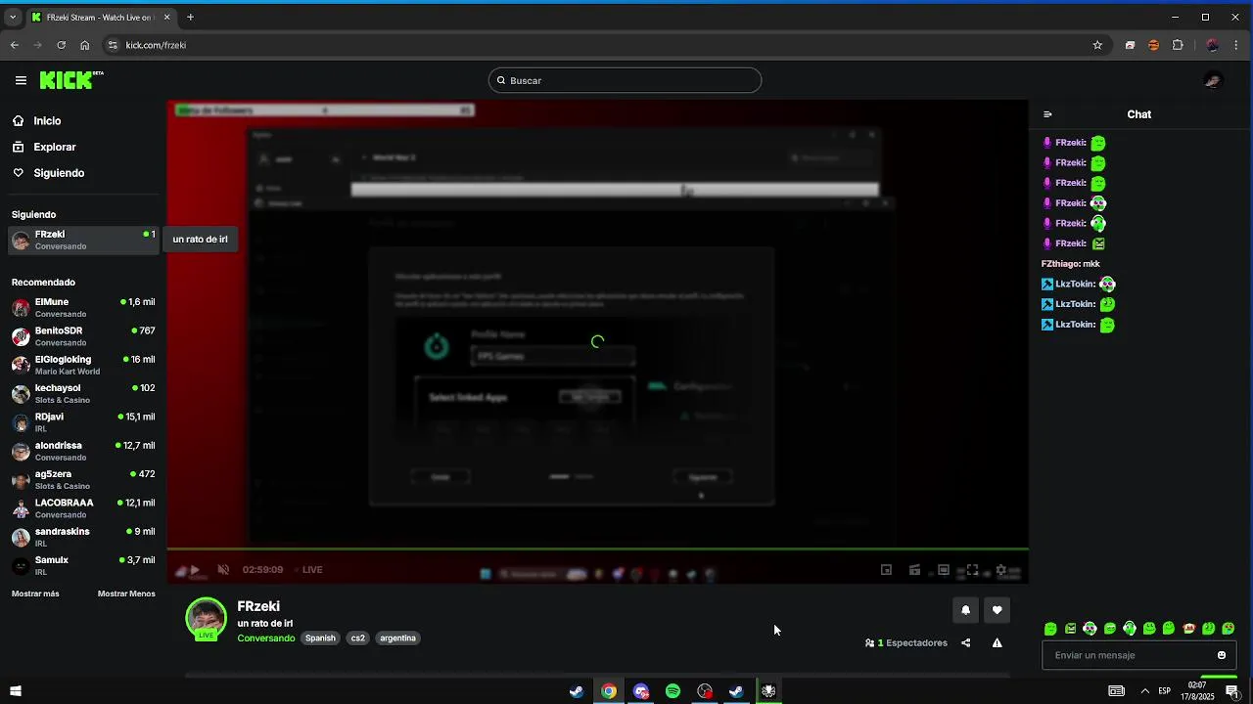Open FRzeki channel avatar
The height and width of the screenshot is (704, 1253).
pos(206,619)
